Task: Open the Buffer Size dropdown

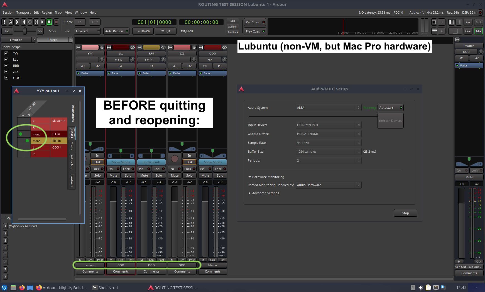Action: click(328, 152)
